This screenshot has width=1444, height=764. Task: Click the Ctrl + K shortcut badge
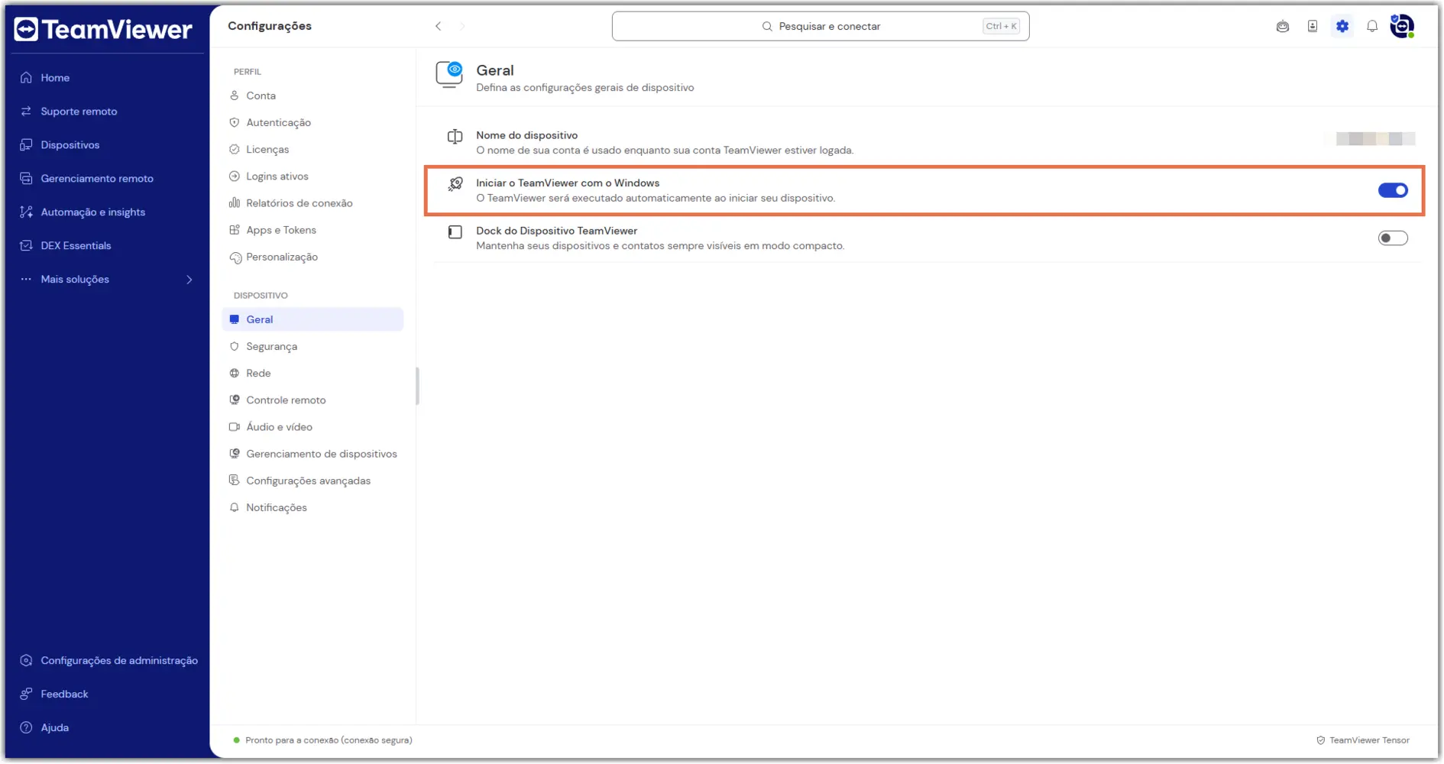tap(1001, 26)
